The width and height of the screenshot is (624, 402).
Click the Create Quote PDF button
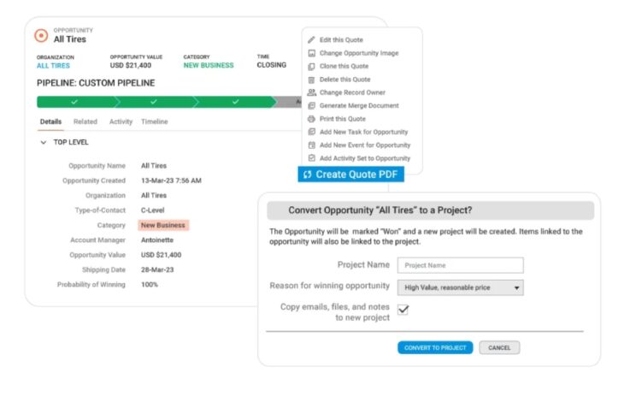click(x=351, y=174)
